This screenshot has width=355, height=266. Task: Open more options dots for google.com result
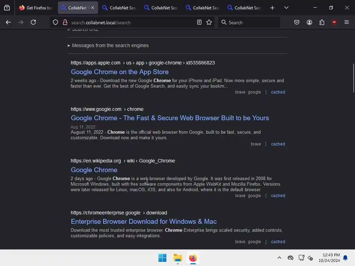point(266,144)
